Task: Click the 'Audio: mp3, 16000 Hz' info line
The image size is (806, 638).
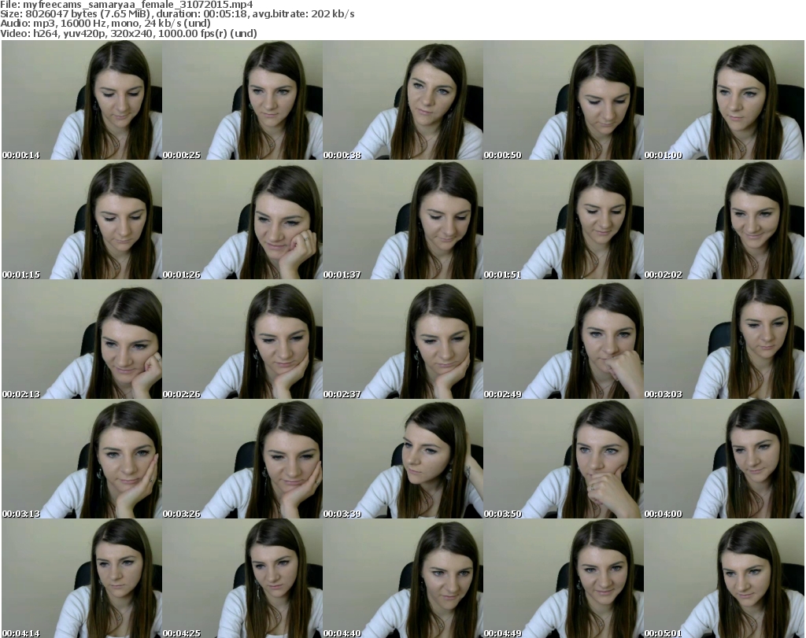Action: 105,24
